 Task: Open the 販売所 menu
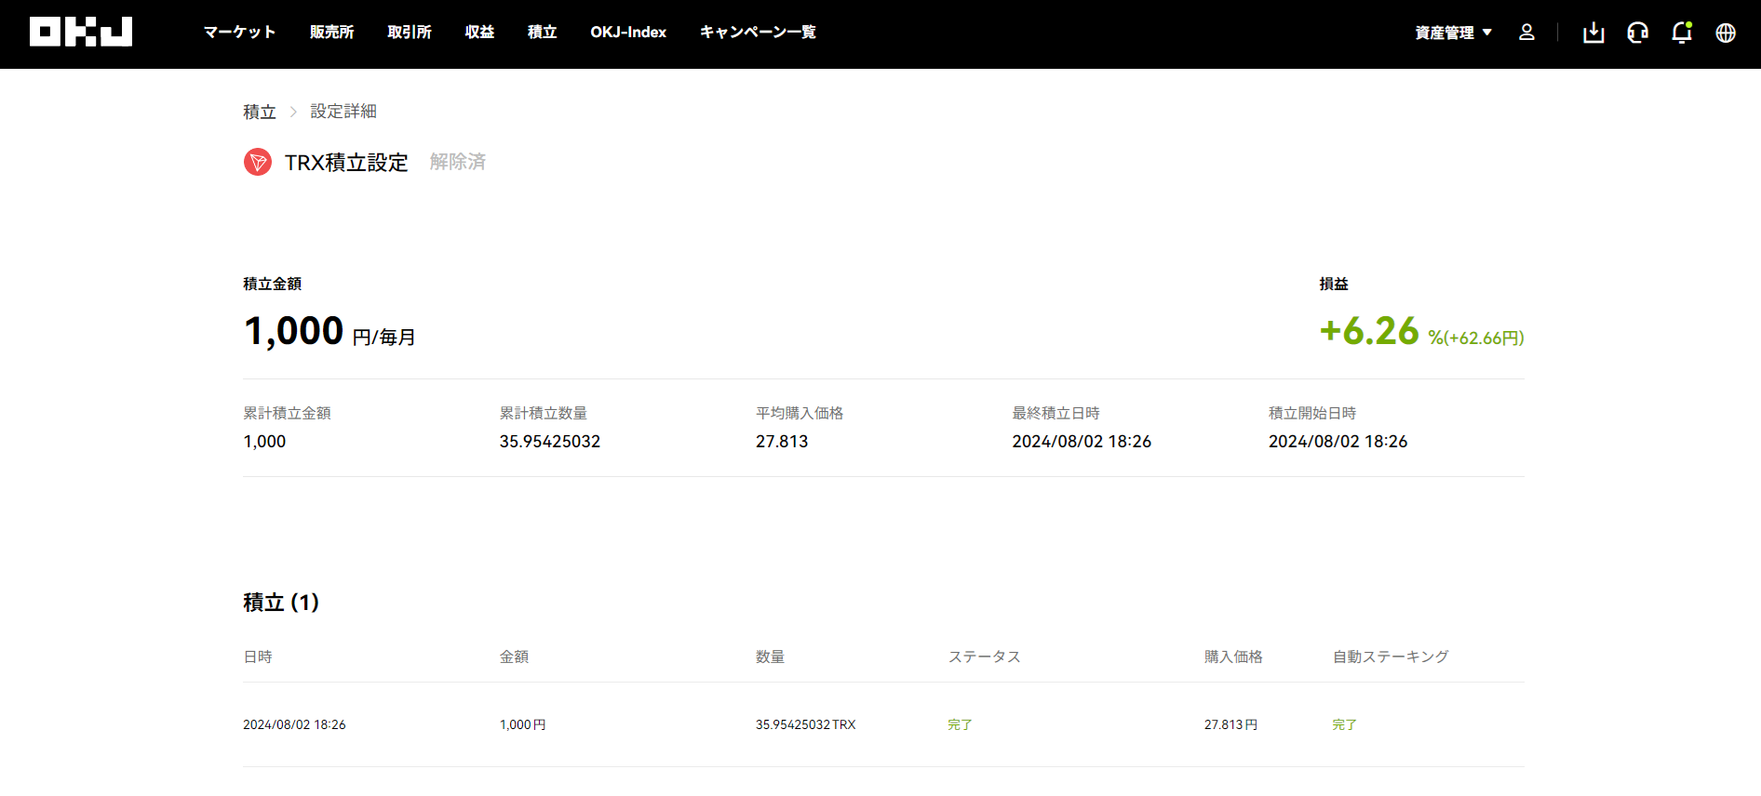pyautogui.click(x=331, y=32)
